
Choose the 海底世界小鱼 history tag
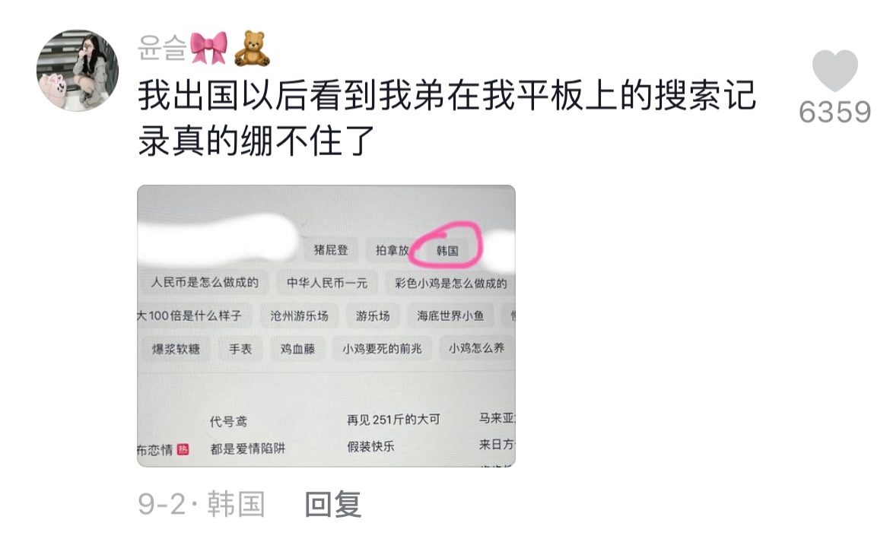pyautogui.click(x=450, y=315)
